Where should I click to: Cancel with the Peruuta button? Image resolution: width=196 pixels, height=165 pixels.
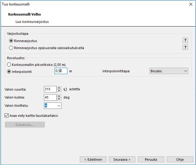point(151,160)
